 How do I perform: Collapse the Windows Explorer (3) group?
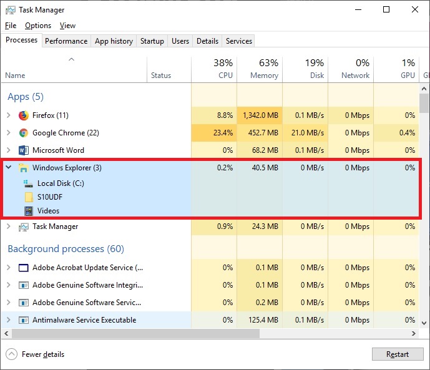pyautogui.click(x=9, y=167)
